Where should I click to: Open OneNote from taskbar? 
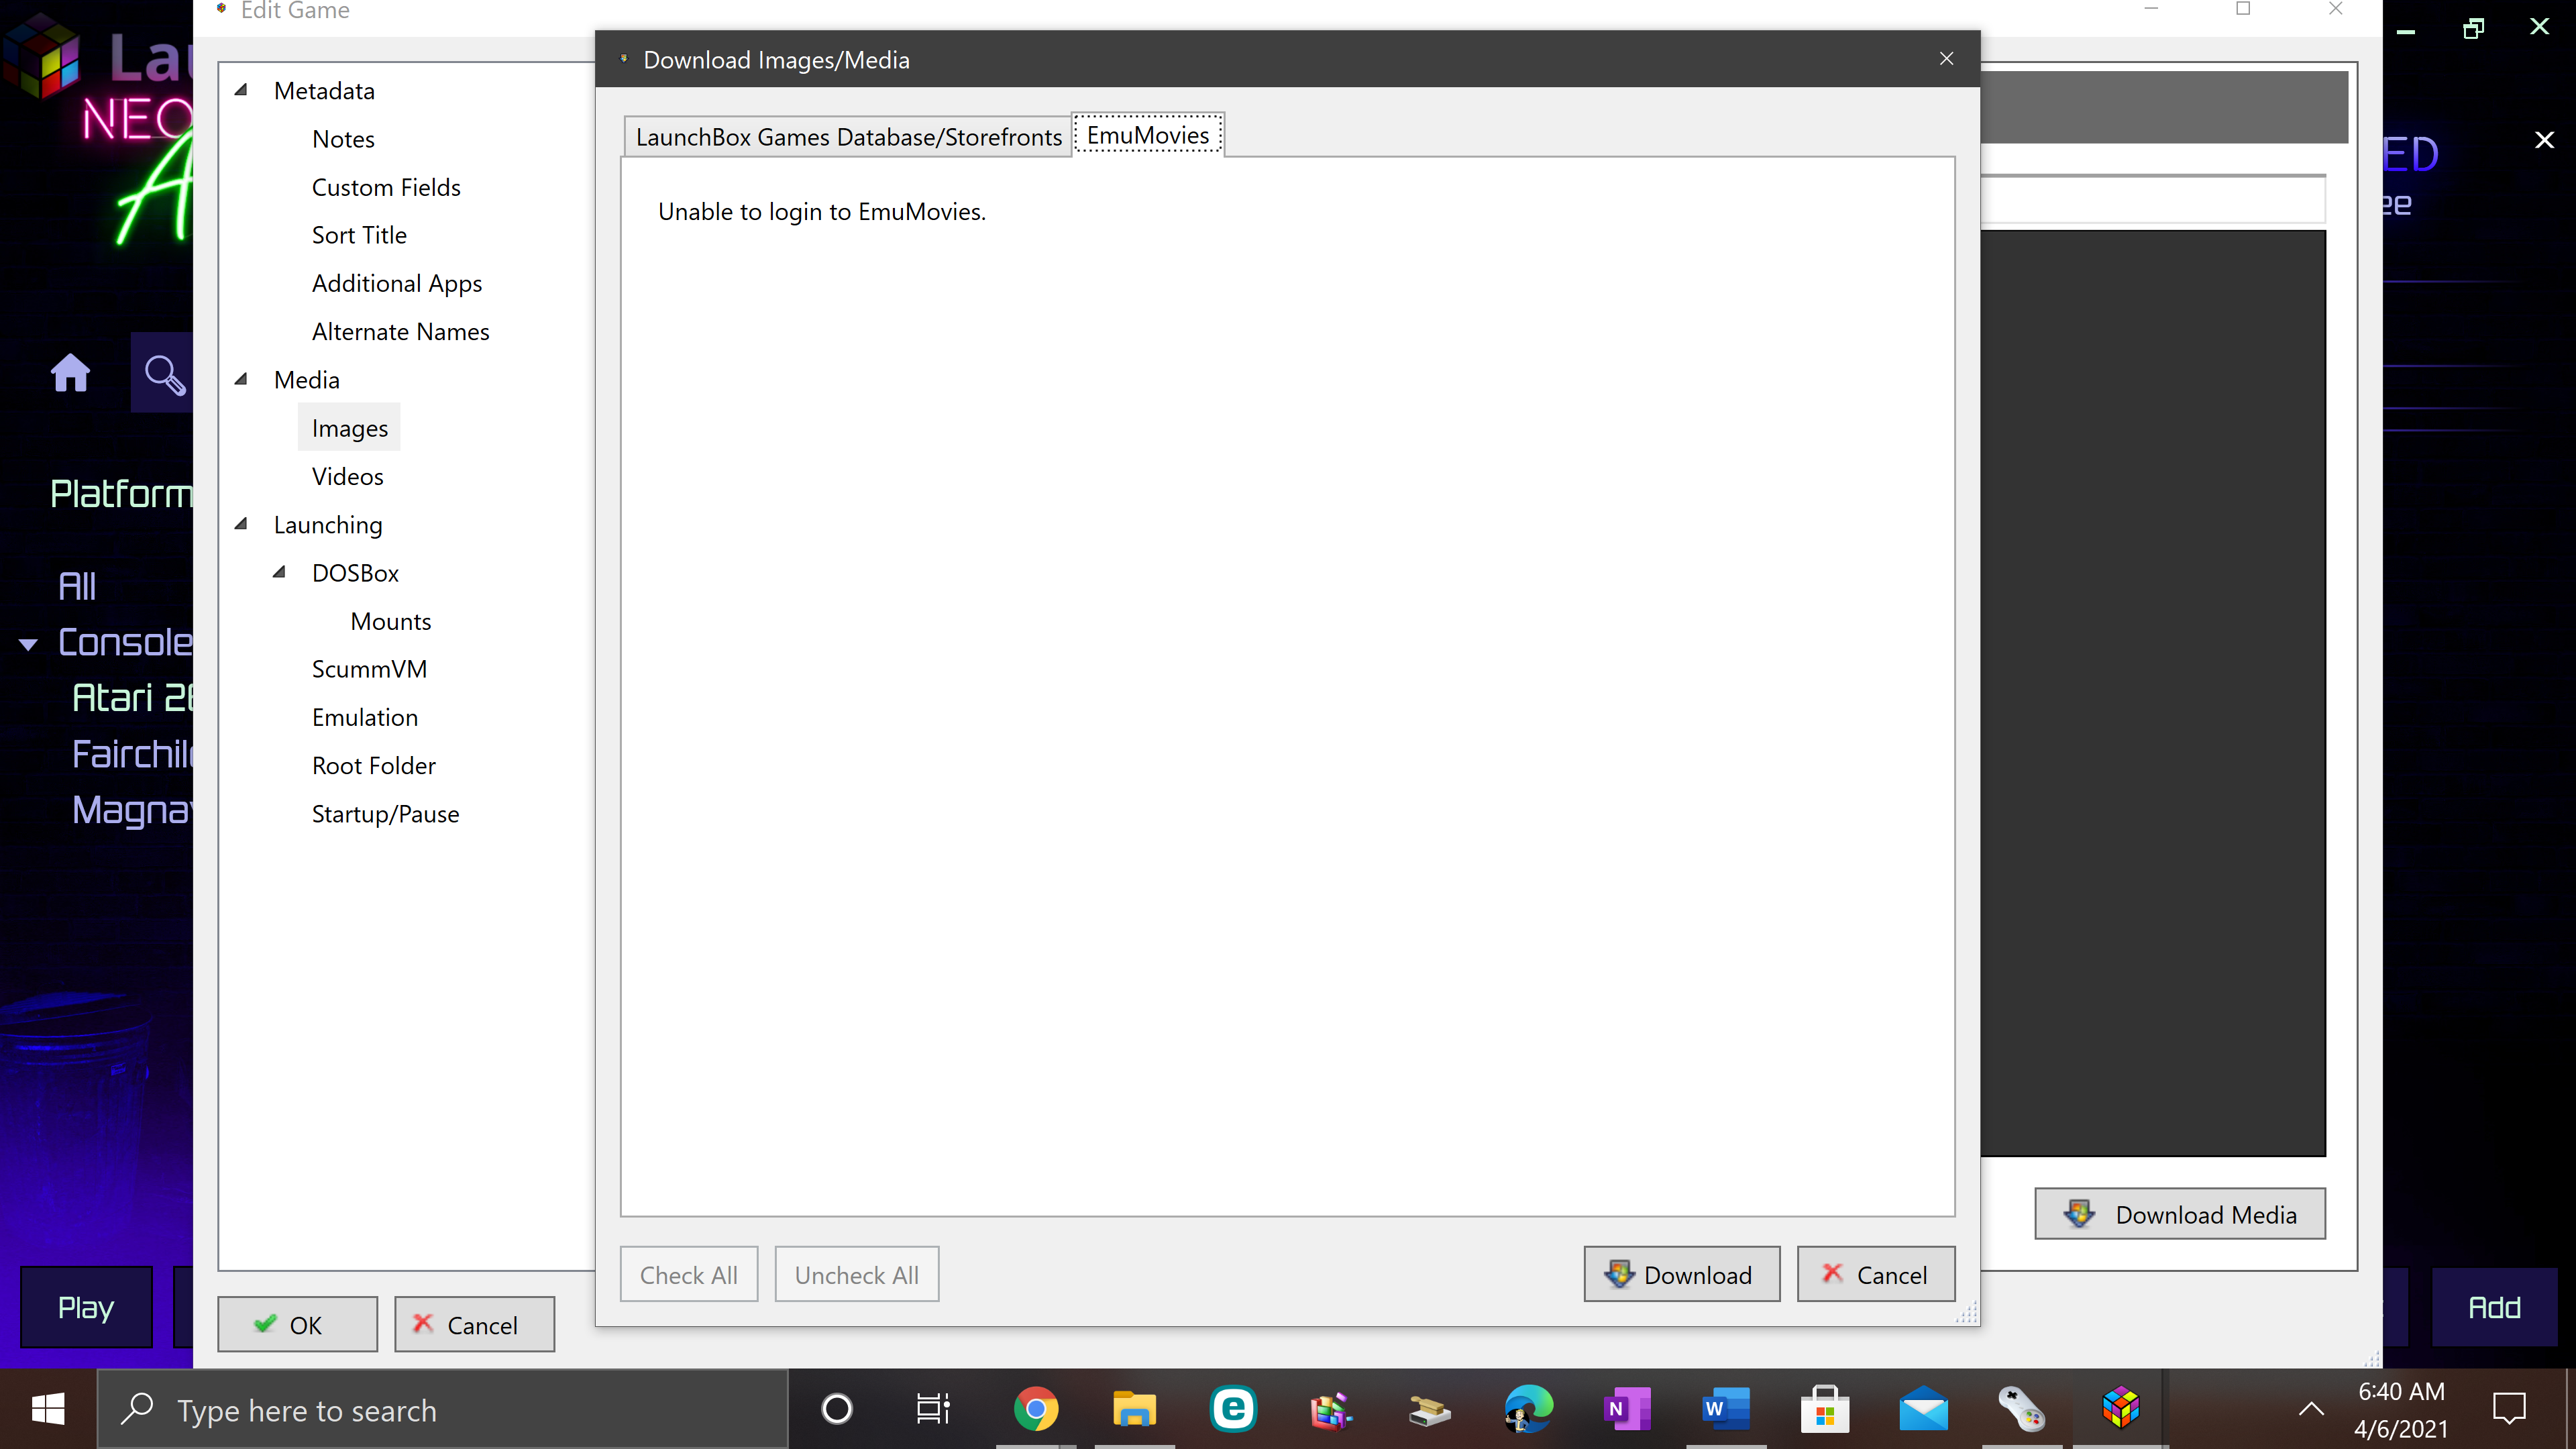(x=1627, y=1409)
